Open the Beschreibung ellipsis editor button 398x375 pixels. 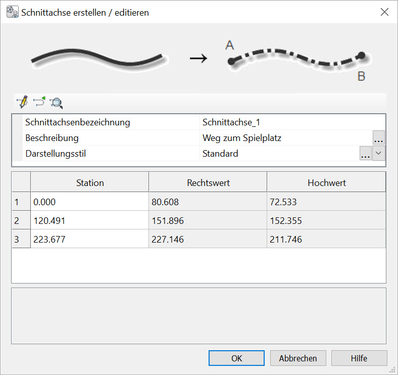click(379, 138)
